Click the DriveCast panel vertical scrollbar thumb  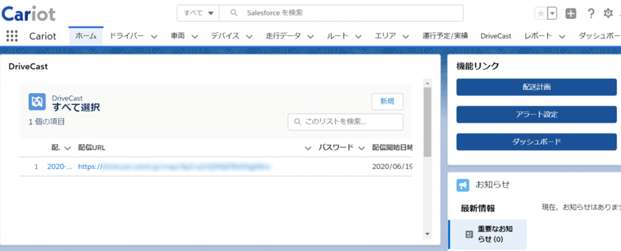[427, 122]
